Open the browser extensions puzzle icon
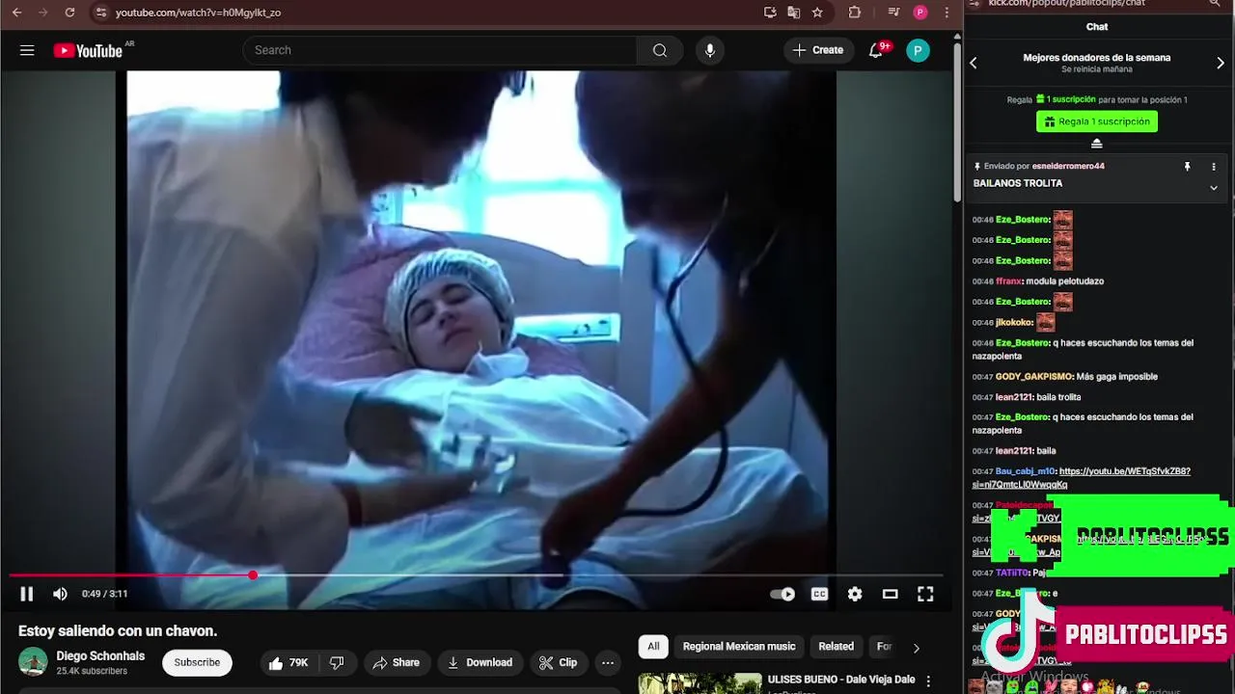Viewport: 1235px width, 694px height. [855, 13]
